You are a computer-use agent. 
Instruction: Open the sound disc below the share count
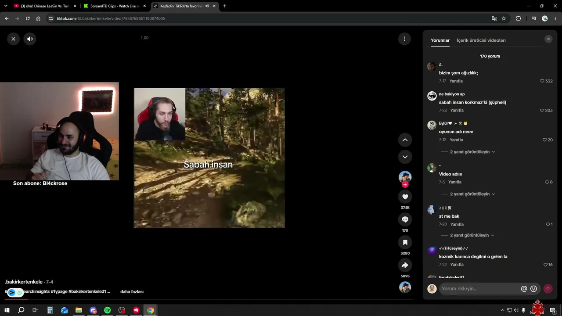405,287
